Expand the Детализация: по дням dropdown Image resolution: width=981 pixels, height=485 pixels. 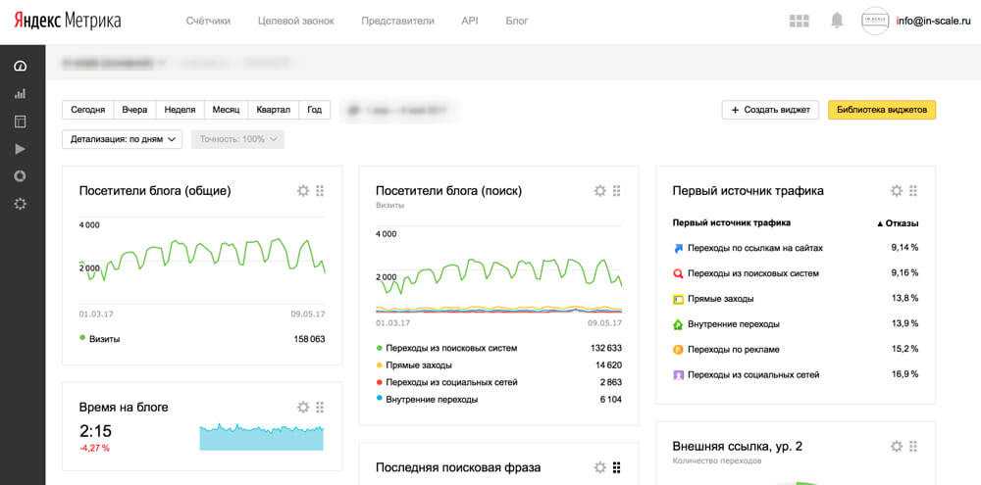[122, 139]
